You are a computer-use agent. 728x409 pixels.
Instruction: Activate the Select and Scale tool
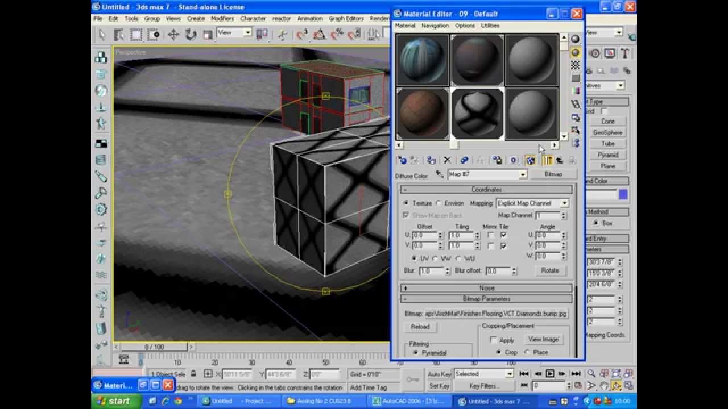pos(208,35)
